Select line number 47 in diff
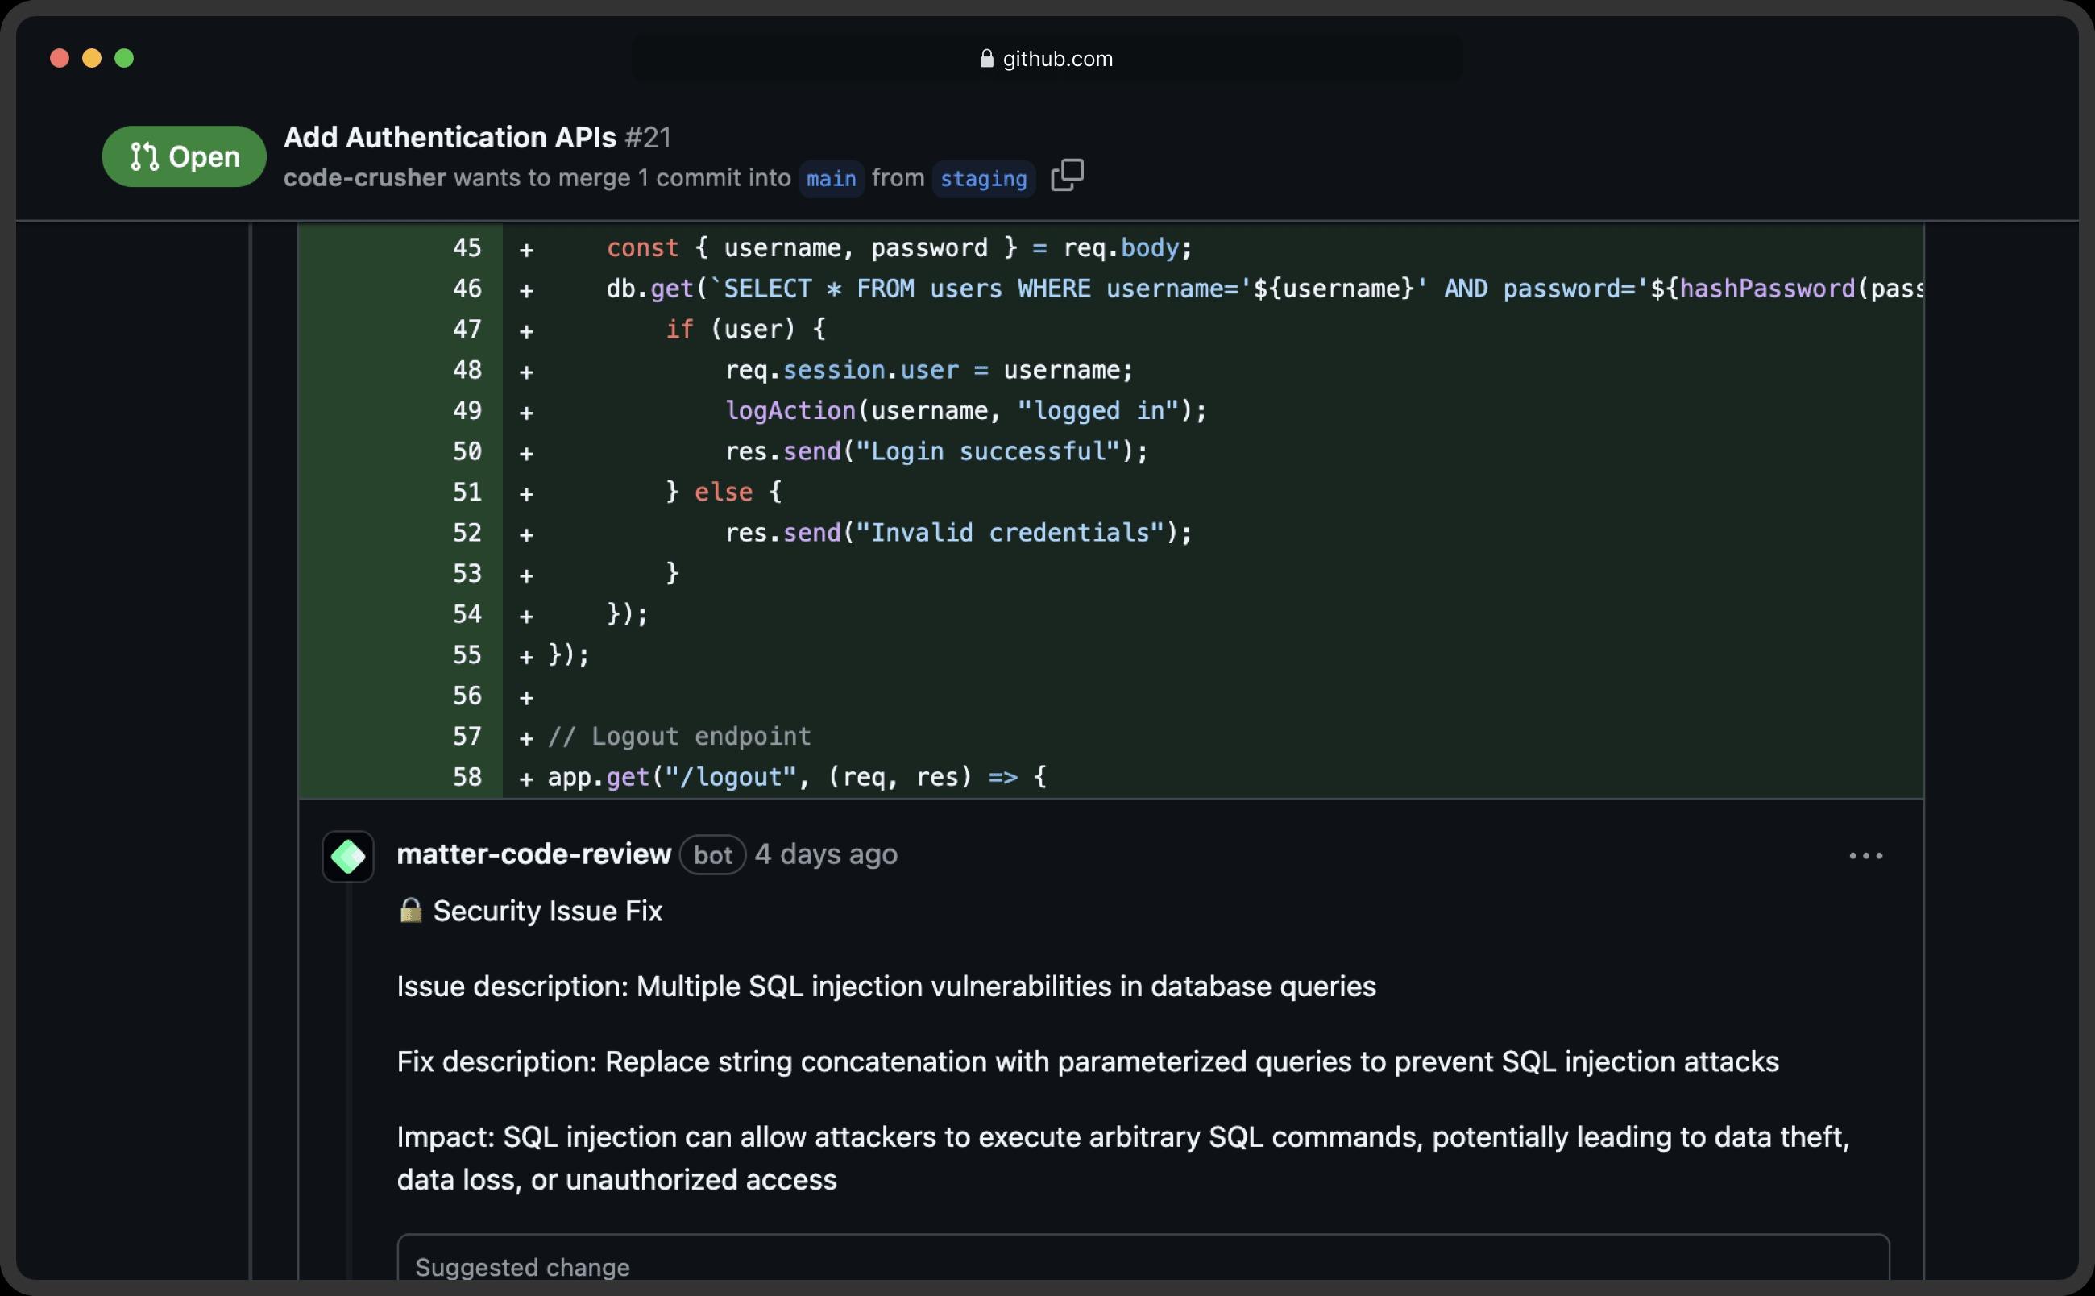Viewport: 2095px width, 1296px height. 467,329
